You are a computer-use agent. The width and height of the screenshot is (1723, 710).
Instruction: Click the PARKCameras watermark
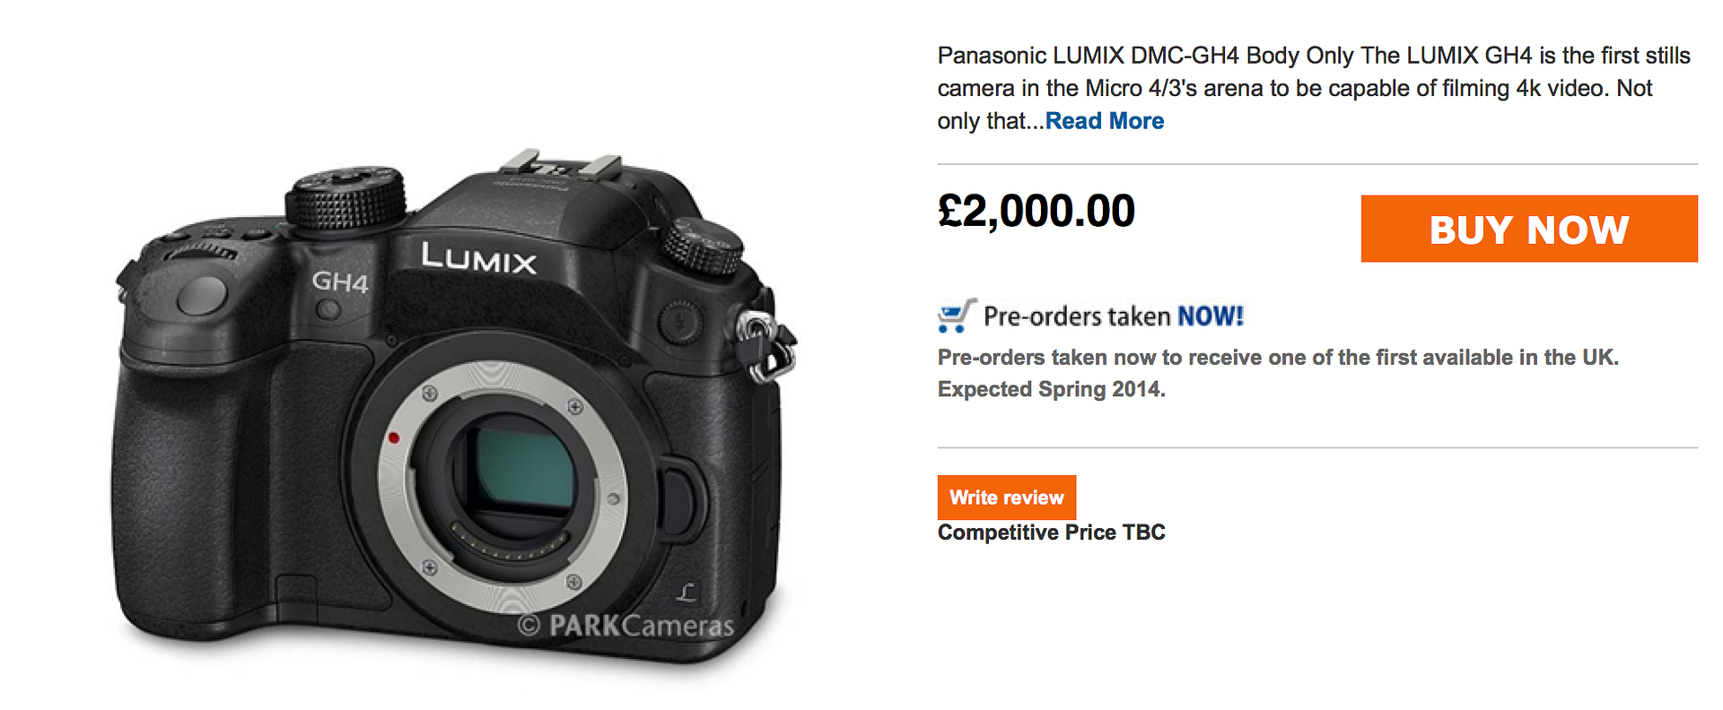625,626
